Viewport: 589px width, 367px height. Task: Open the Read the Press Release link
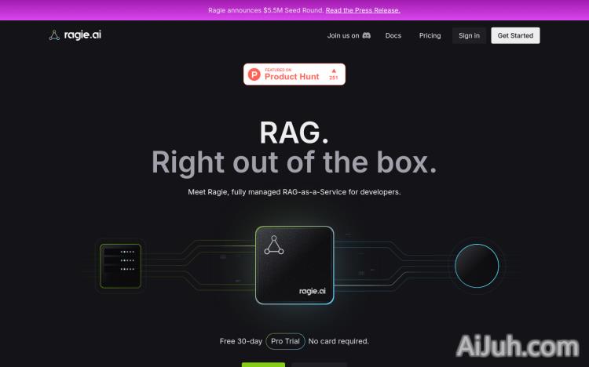(x=363, y=10)
